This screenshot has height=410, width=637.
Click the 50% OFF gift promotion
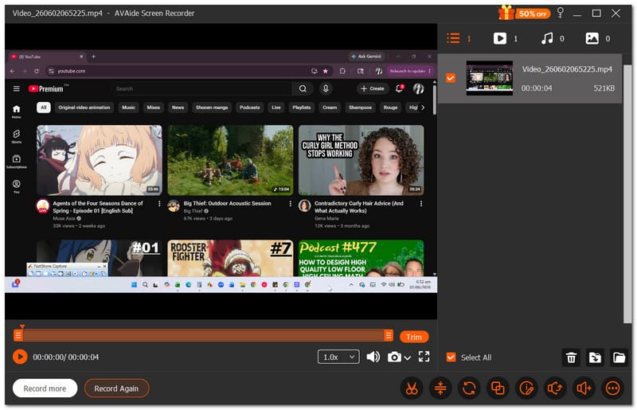point(524,13)
